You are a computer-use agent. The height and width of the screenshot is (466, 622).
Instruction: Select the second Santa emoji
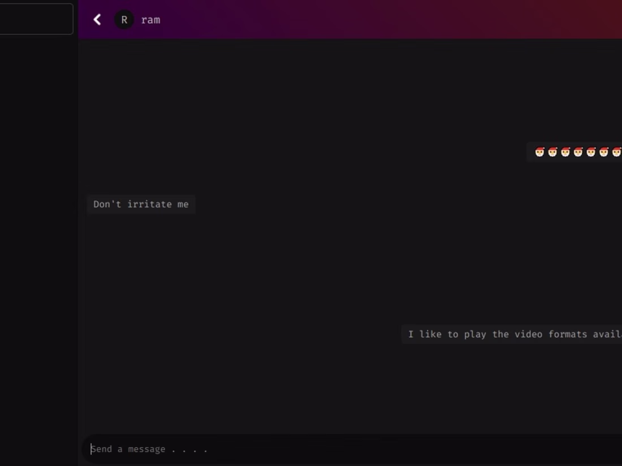pos(552,152)
